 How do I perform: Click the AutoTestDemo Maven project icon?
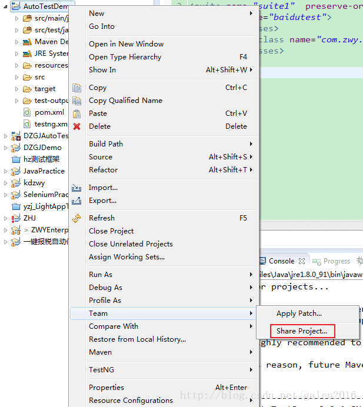16,6
